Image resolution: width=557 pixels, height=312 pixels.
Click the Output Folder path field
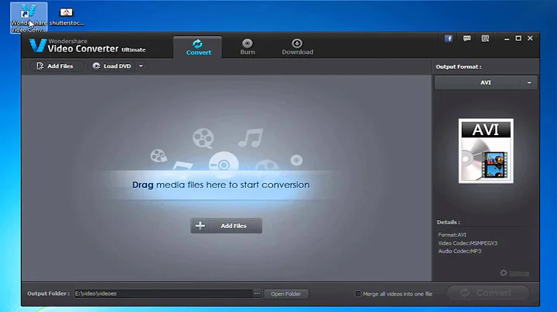(163, 293)
